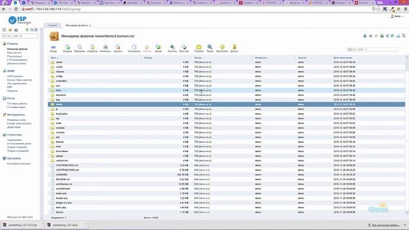Click the Удалить delete toolbar icon

(x=118, y=48)
